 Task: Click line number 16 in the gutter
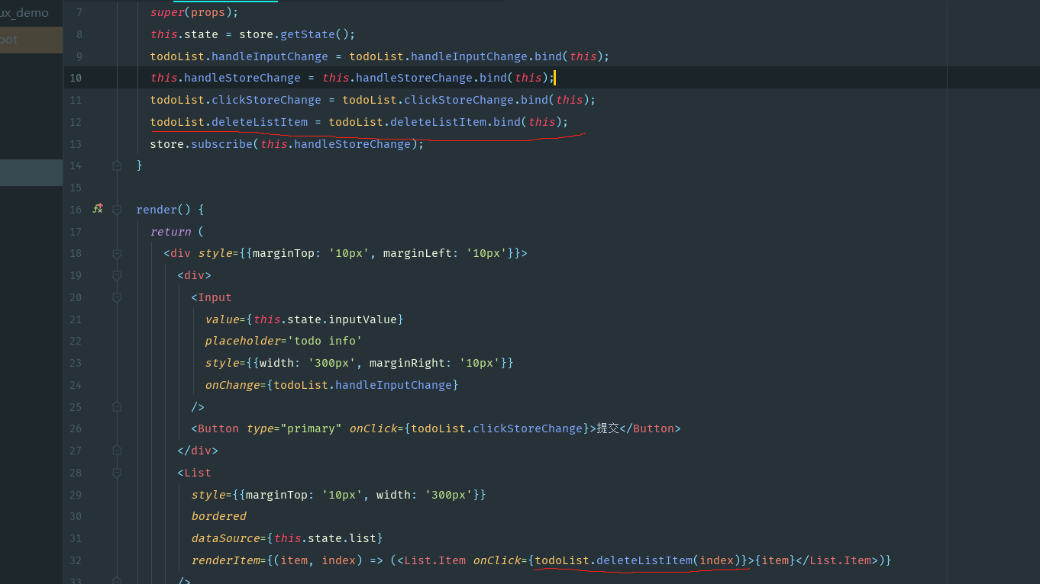pyautogui.click(x=76, y=210)
